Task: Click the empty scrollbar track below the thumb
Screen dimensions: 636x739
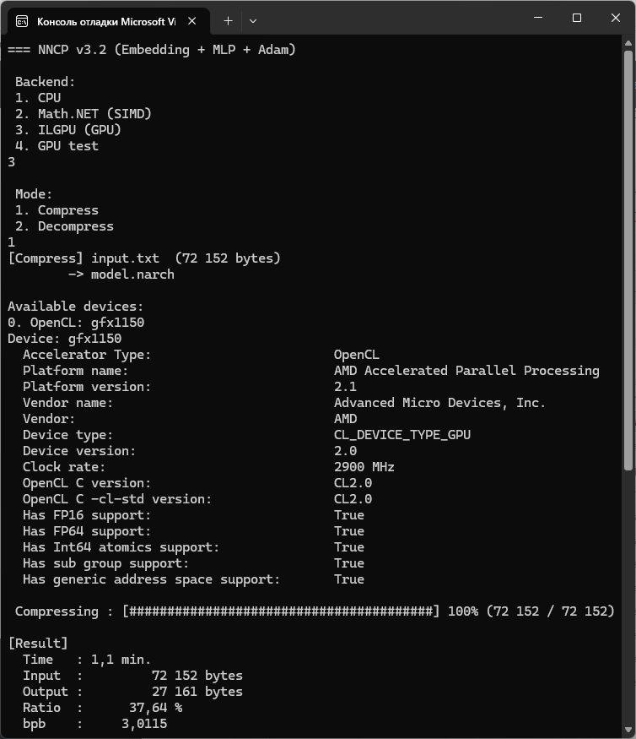Action: [628, 598]
